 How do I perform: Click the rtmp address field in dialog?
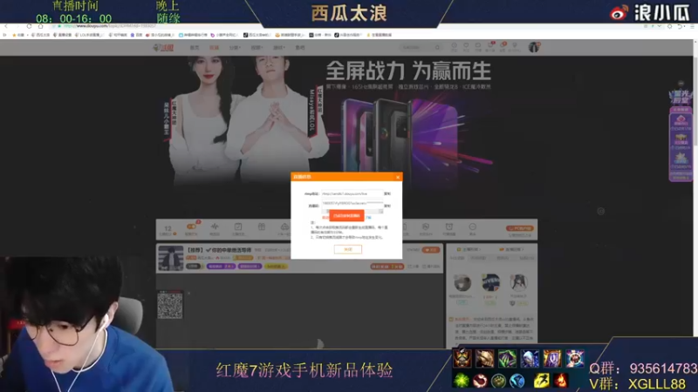(352, 193)
